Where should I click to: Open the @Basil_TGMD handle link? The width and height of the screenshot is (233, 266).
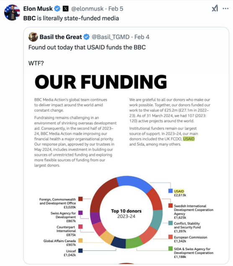(111, 37)
